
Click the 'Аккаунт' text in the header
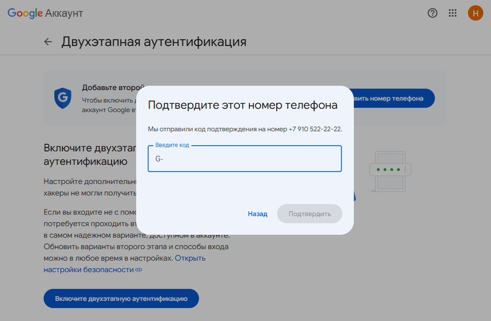tap(64, 13)
